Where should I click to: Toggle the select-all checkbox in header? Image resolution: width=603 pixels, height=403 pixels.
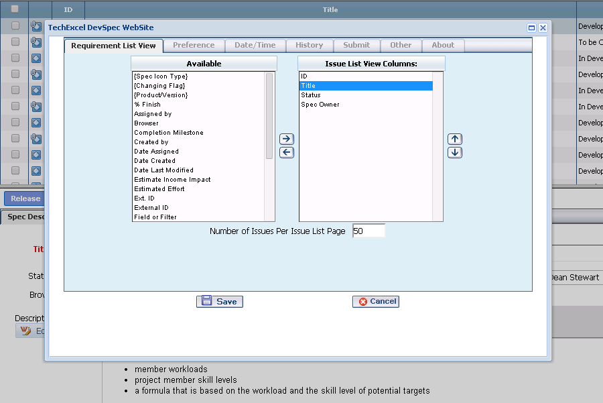(x=15, y=9)
